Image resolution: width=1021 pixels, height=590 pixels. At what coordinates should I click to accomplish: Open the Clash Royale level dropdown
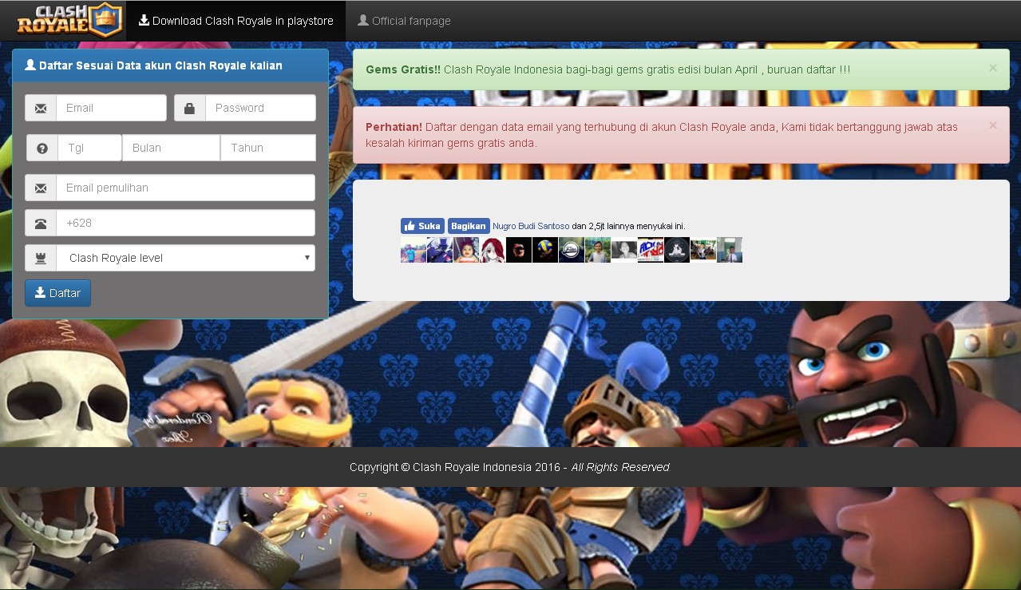click(185, 258)
